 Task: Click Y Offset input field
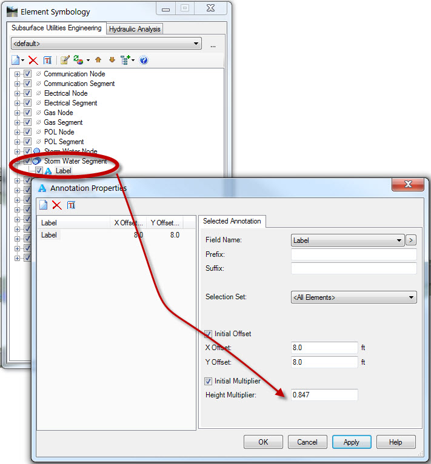(x=324, y=362)
